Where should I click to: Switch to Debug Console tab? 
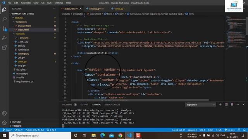tap(112, 105)
